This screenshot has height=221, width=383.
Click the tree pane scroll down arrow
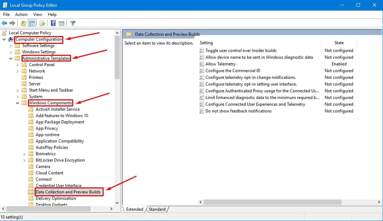[x=117, y=203]
